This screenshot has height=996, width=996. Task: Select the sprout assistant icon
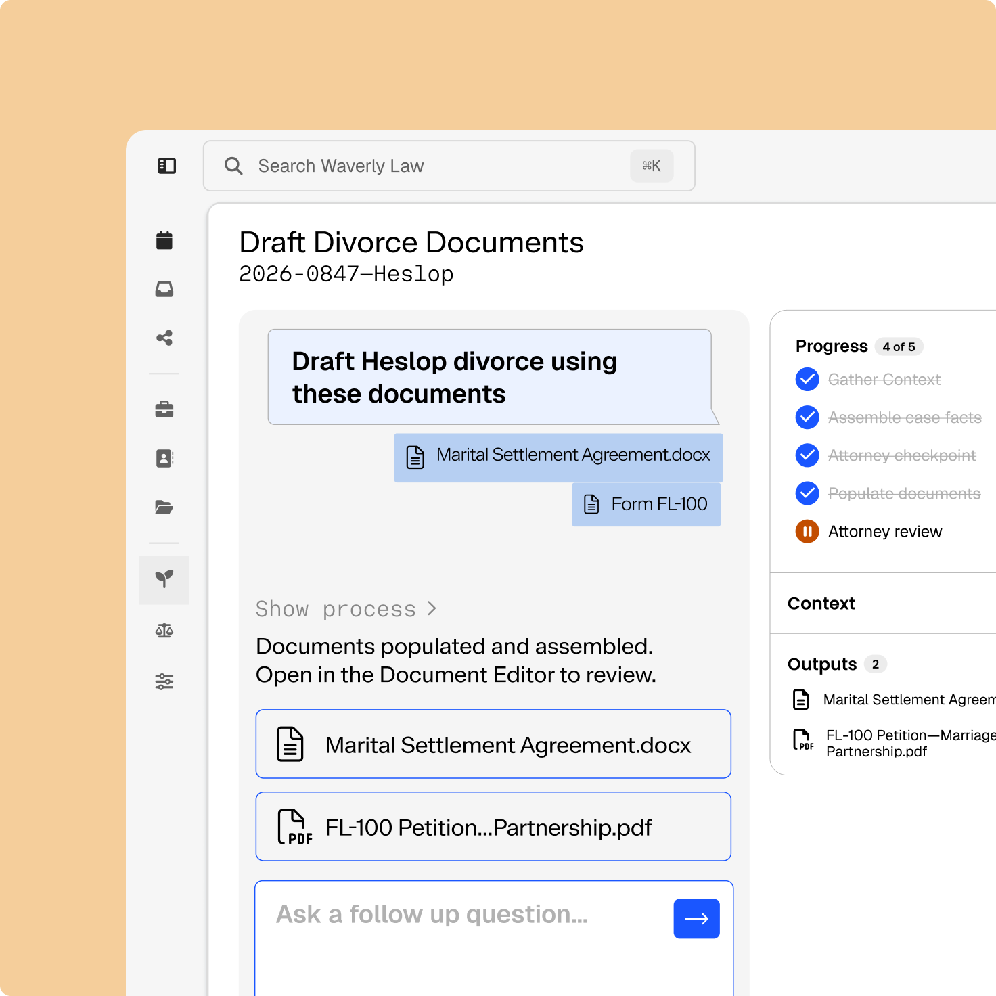coord(164,579)
